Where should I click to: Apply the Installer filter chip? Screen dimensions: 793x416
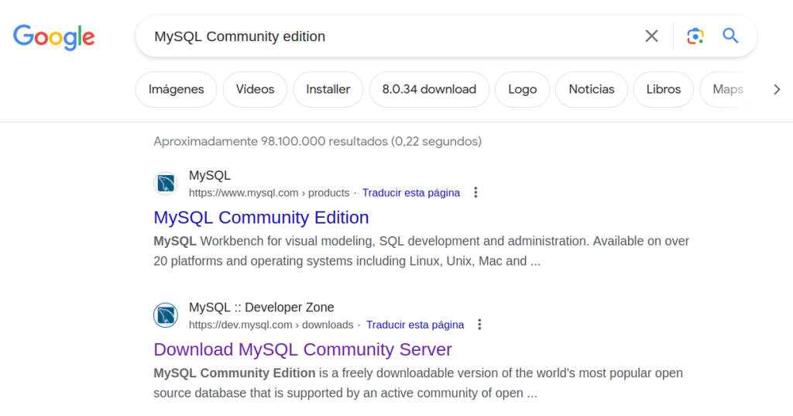click(328, 89)
